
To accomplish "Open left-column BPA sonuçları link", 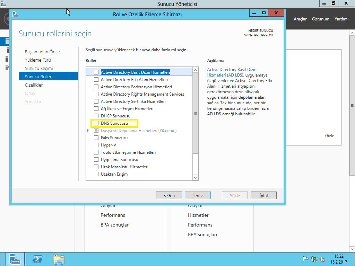I will 115,225.
